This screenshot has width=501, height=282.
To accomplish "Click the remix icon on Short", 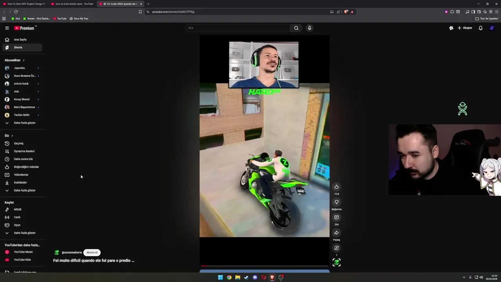I will tap(337, 248).
